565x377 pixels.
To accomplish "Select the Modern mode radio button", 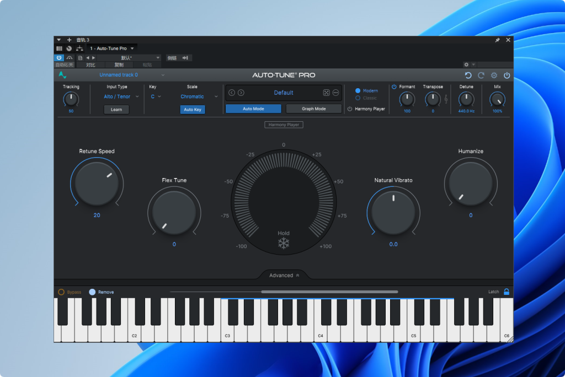I will click(x=358, y=91).
